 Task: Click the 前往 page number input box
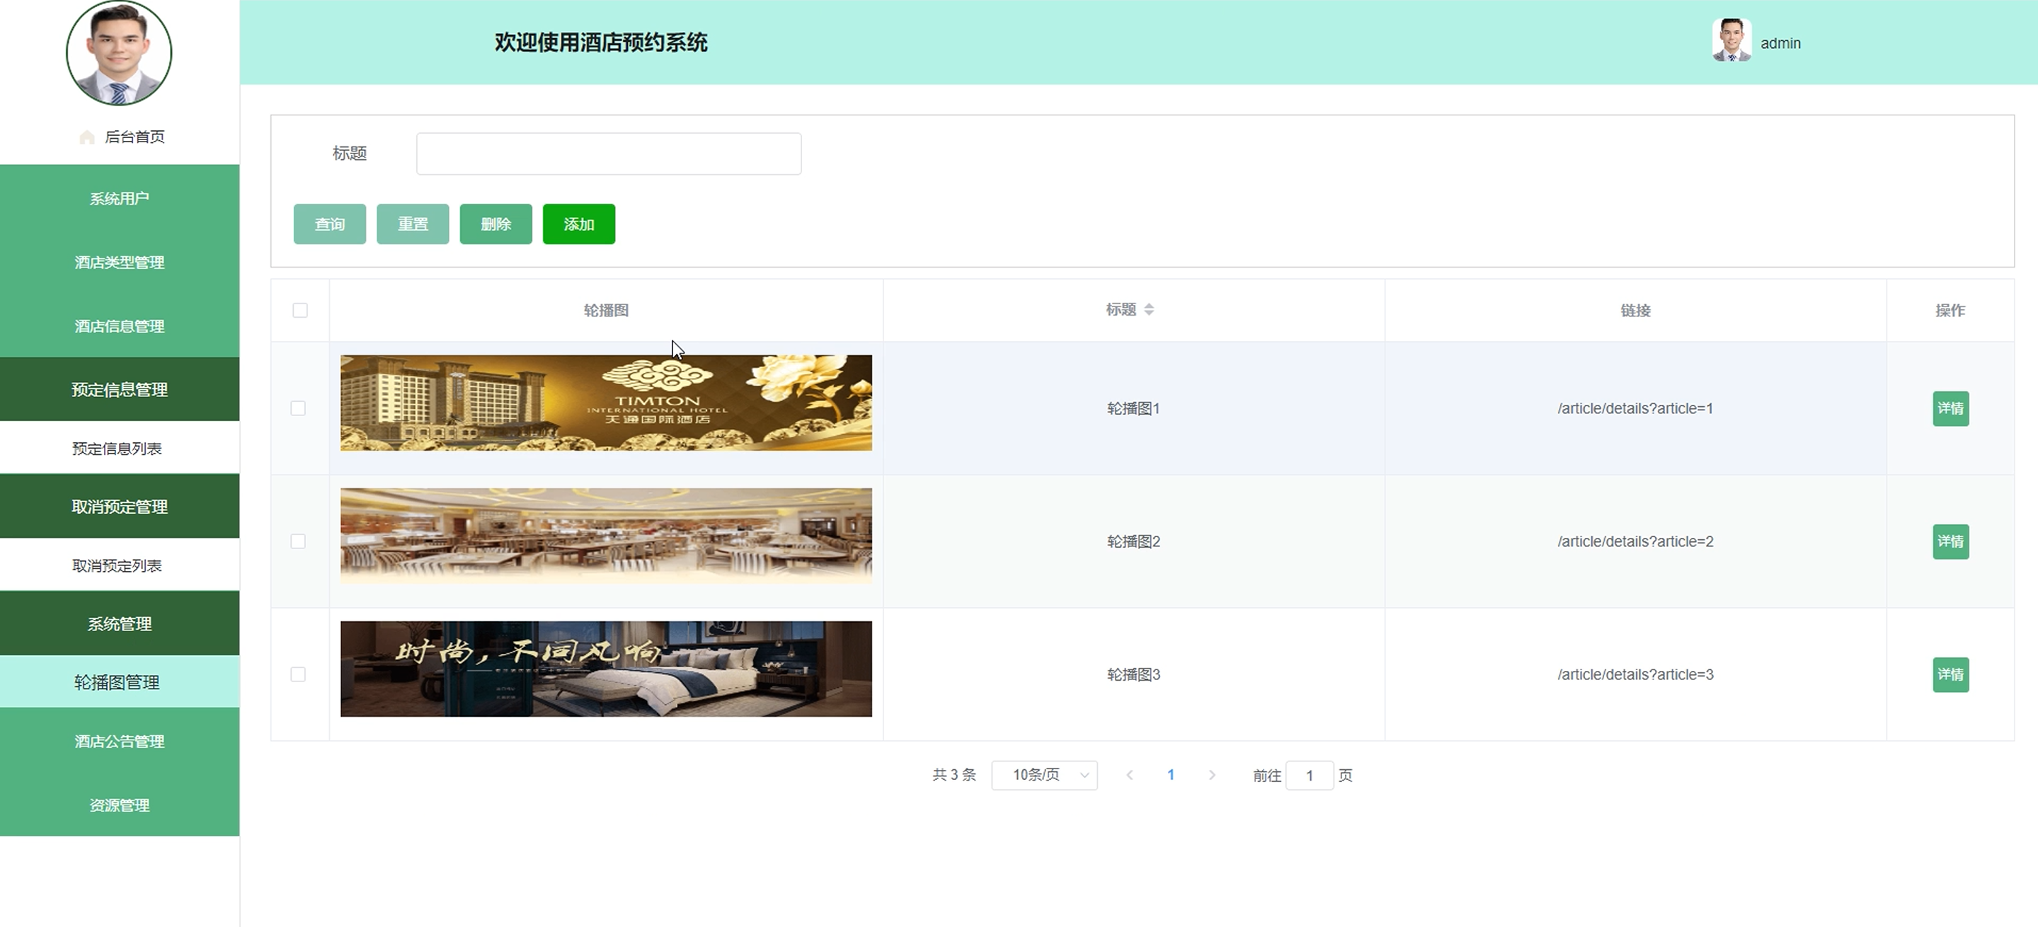(1310, 775)
